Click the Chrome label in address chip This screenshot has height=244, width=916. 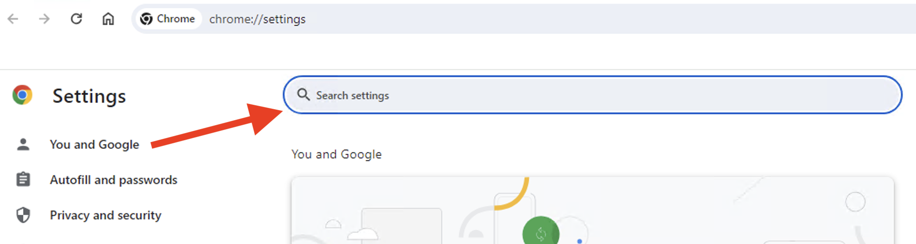[x=176, y=19]
